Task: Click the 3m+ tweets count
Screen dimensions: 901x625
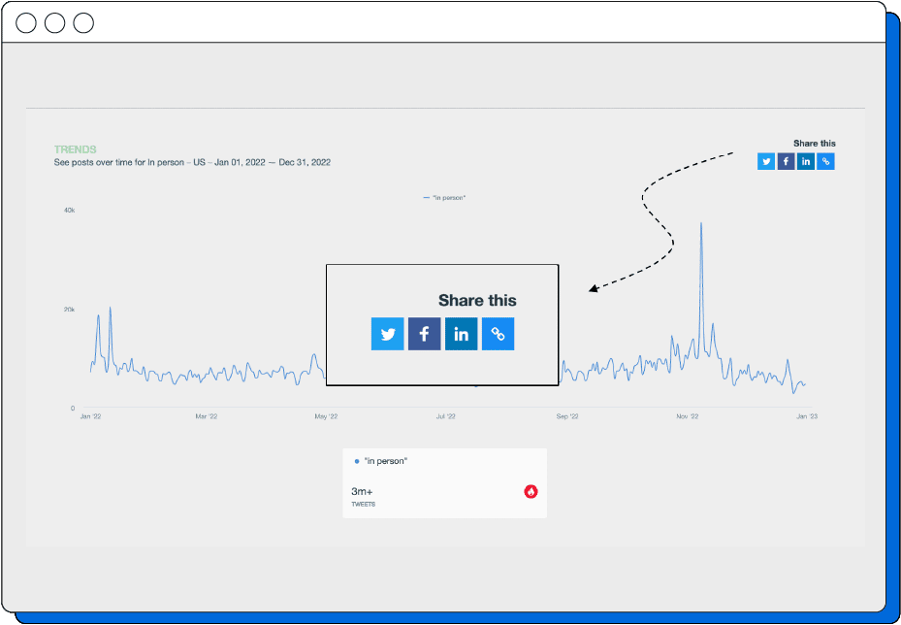Action: tap(362, 492)
